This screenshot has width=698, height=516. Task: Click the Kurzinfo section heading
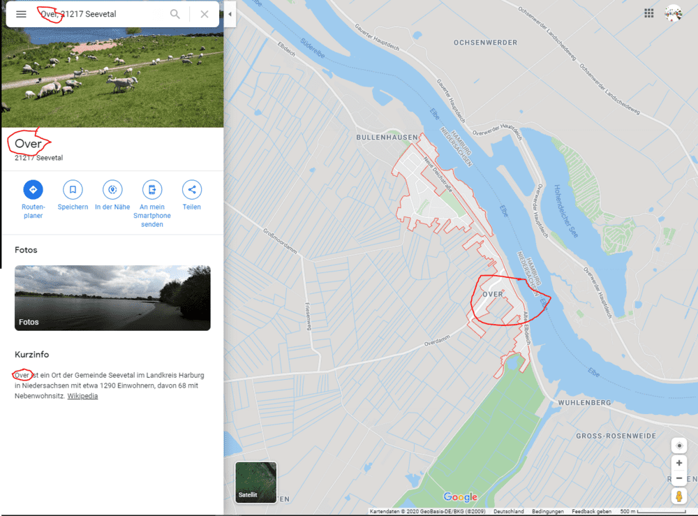point(31,355)
